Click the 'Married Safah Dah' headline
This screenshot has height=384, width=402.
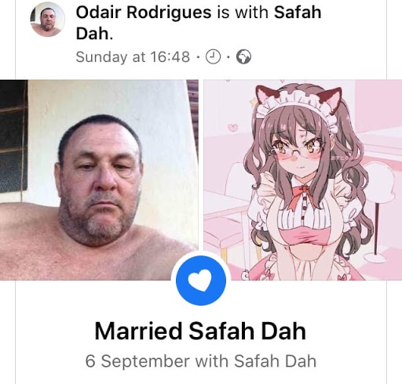pos(200,331)
